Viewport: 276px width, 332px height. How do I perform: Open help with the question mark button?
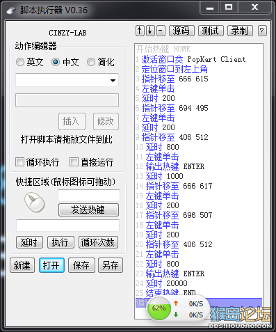(x=262, y=31)
